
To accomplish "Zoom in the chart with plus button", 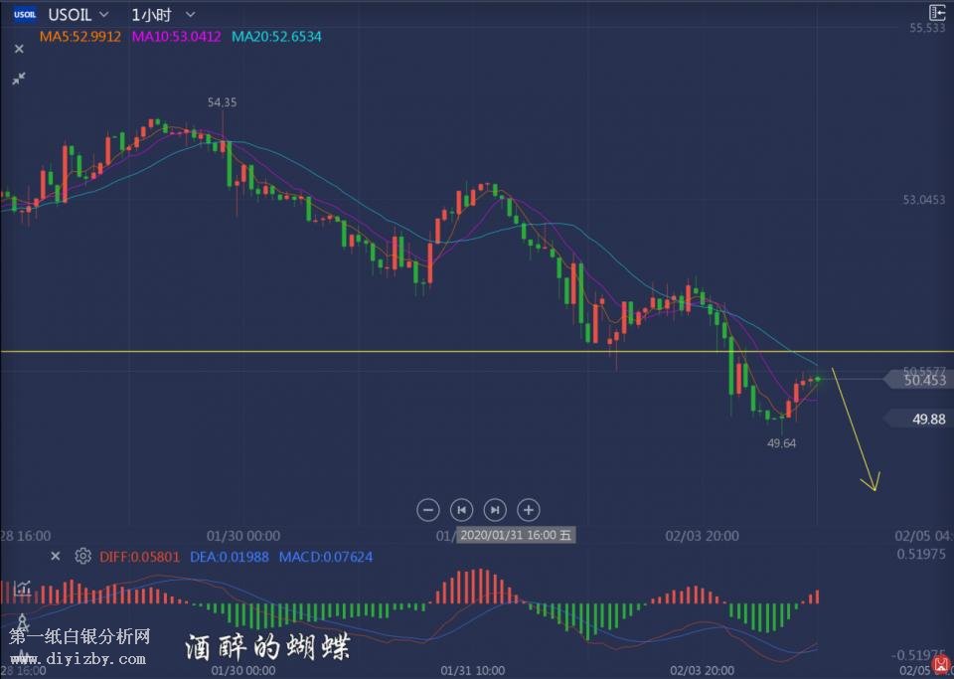I will point(529,510).
